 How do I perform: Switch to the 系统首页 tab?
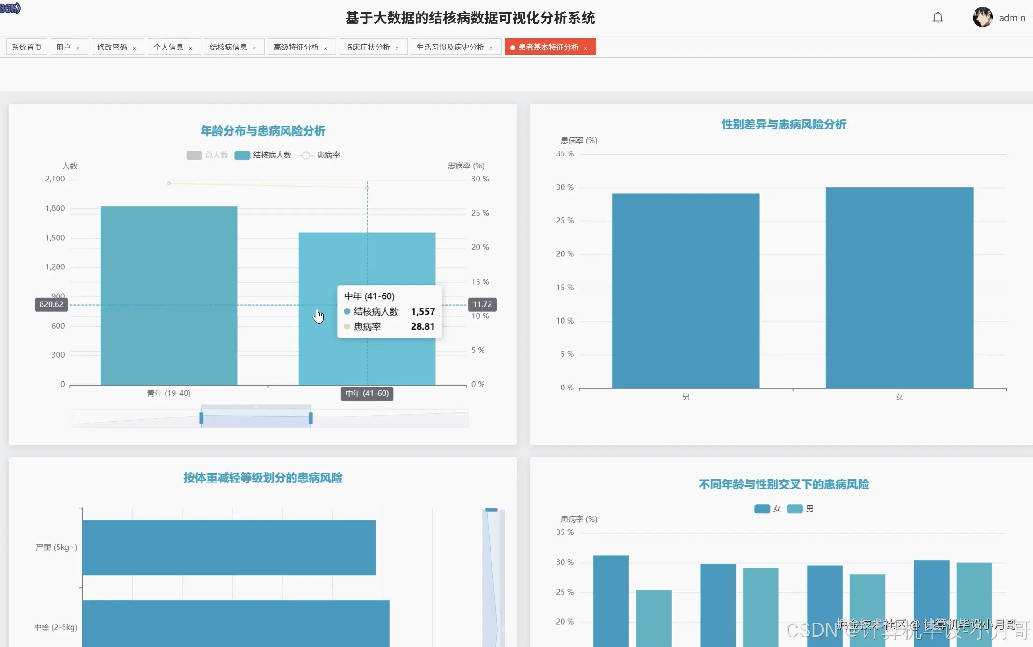pyautogui.click(x=27, y=47)
